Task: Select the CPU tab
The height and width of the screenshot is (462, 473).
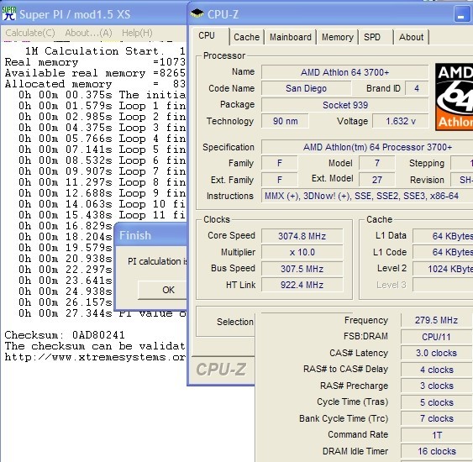Action: coord(207,35)
